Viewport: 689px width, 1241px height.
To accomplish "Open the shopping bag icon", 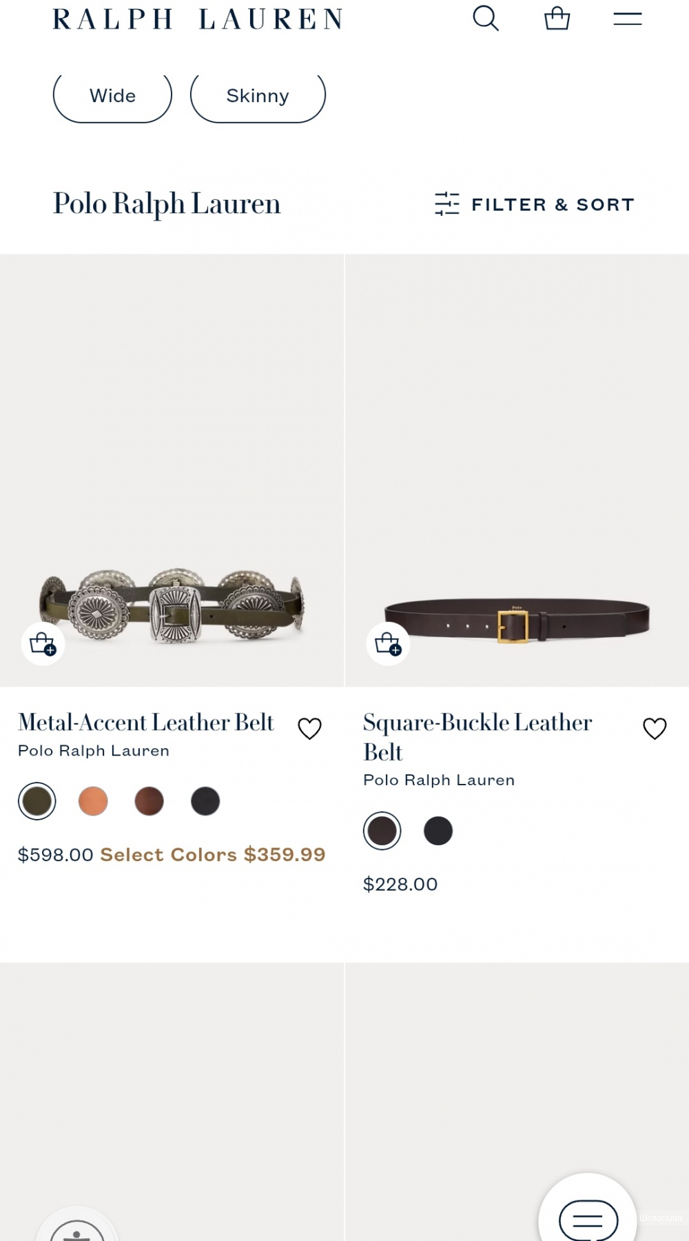I will pos(557,19).
